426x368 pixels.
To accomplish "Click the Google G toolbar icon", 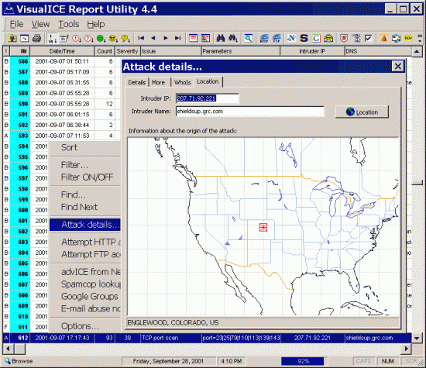I will [x=316, y=38].
